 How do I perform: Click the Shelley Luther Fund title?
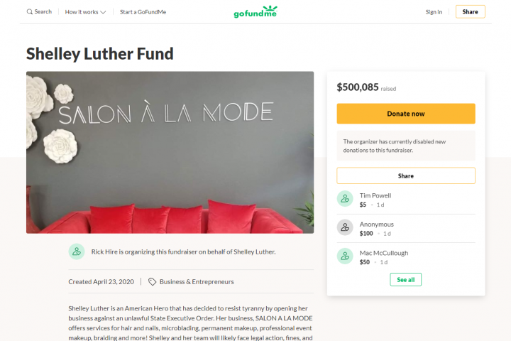(100, 54)
